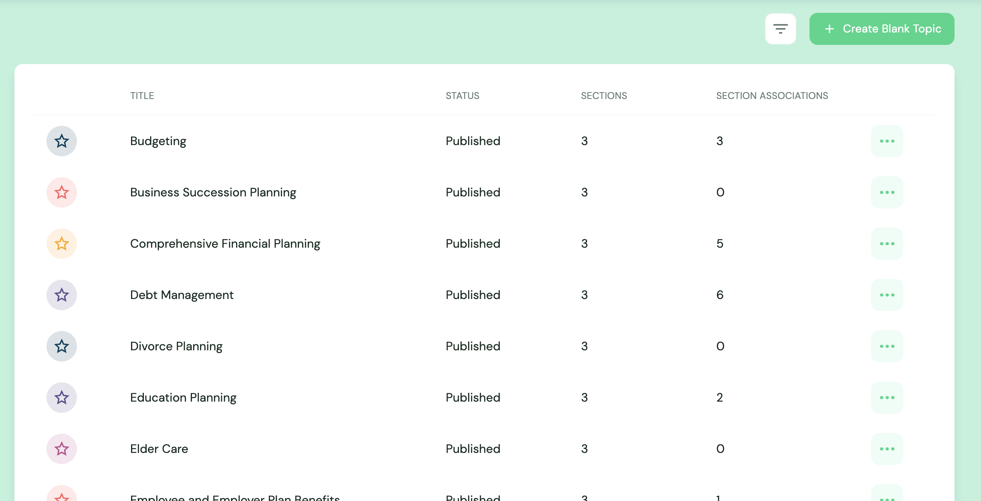Viewport: 981px width, 501px height.
Task: Open the Divorce Planning topic
Action: point(177,346)
